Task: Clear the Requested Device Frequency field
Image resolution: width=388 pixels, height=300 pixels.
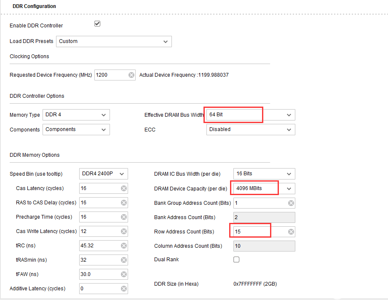Action: pos(131,75)
